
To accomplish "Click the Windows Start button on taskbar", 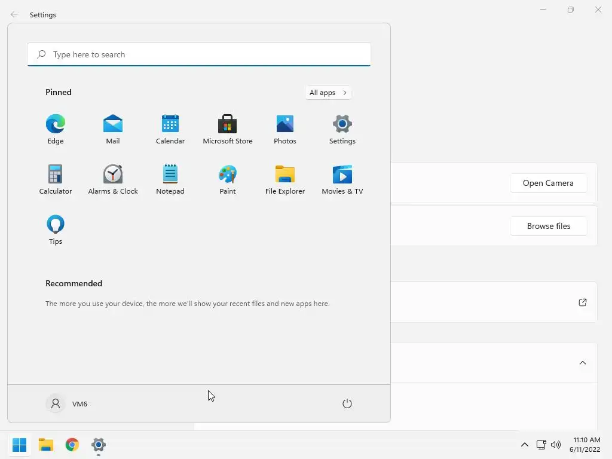I will 19,445.
